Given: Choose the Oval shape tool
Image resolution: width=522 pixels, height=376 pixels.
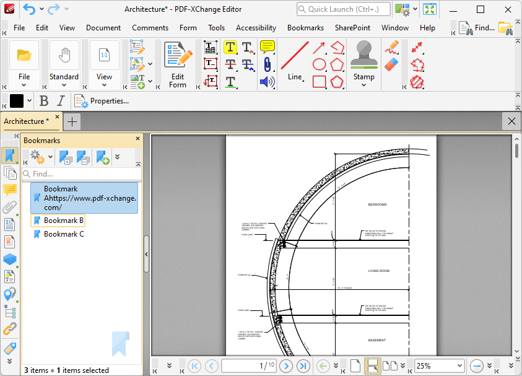Looking at the screenshot, I should [319, 64].
